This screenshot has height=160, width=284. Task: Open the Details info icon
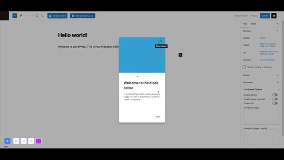pyautogui.click(x=37, y=16)
